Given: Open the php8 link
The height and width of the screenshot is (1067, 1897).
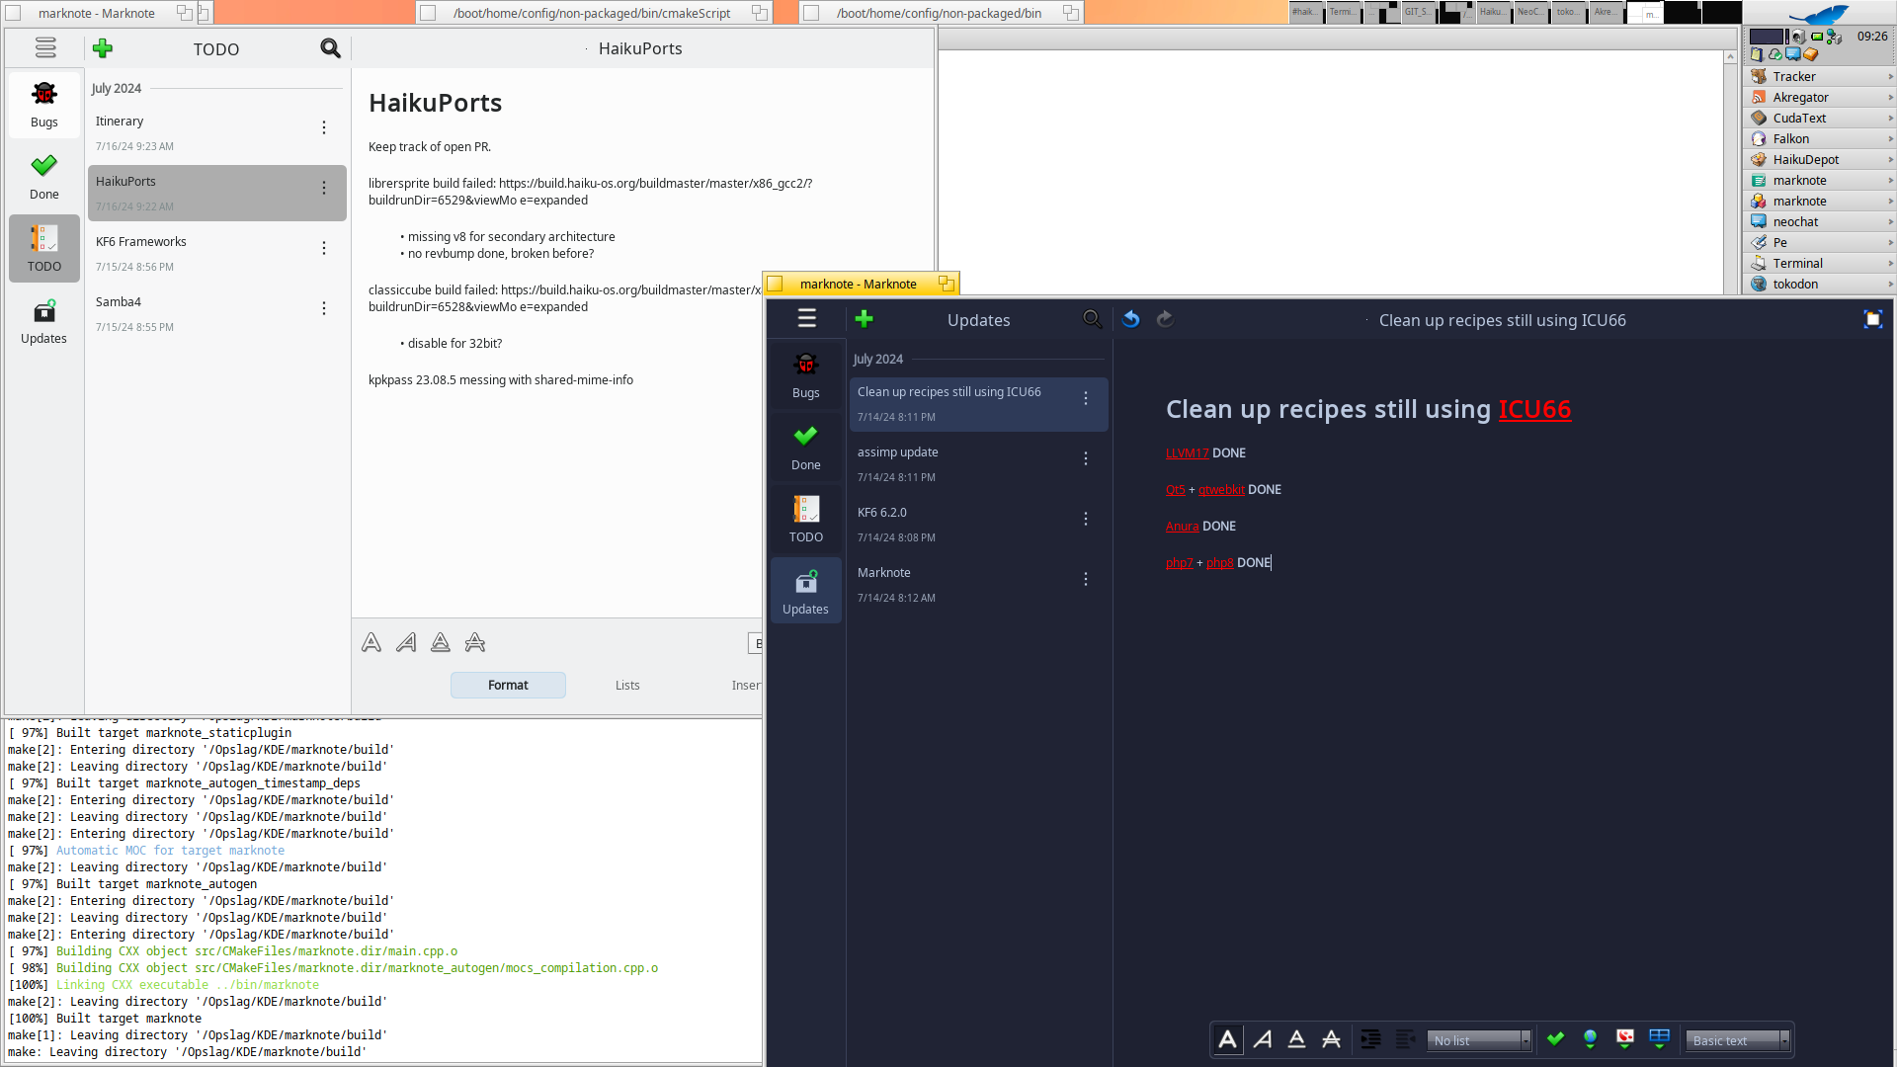Looking at the screenshot, I should 1219,562.
